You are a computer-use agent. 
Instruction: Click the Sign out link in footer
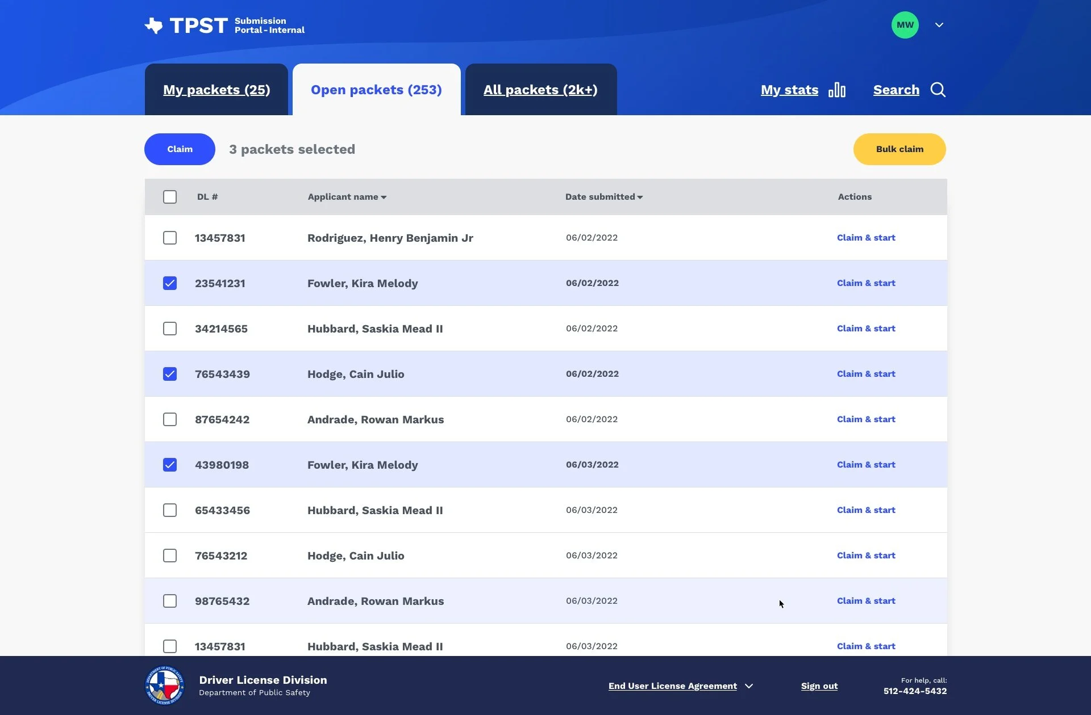coord(819,685)
